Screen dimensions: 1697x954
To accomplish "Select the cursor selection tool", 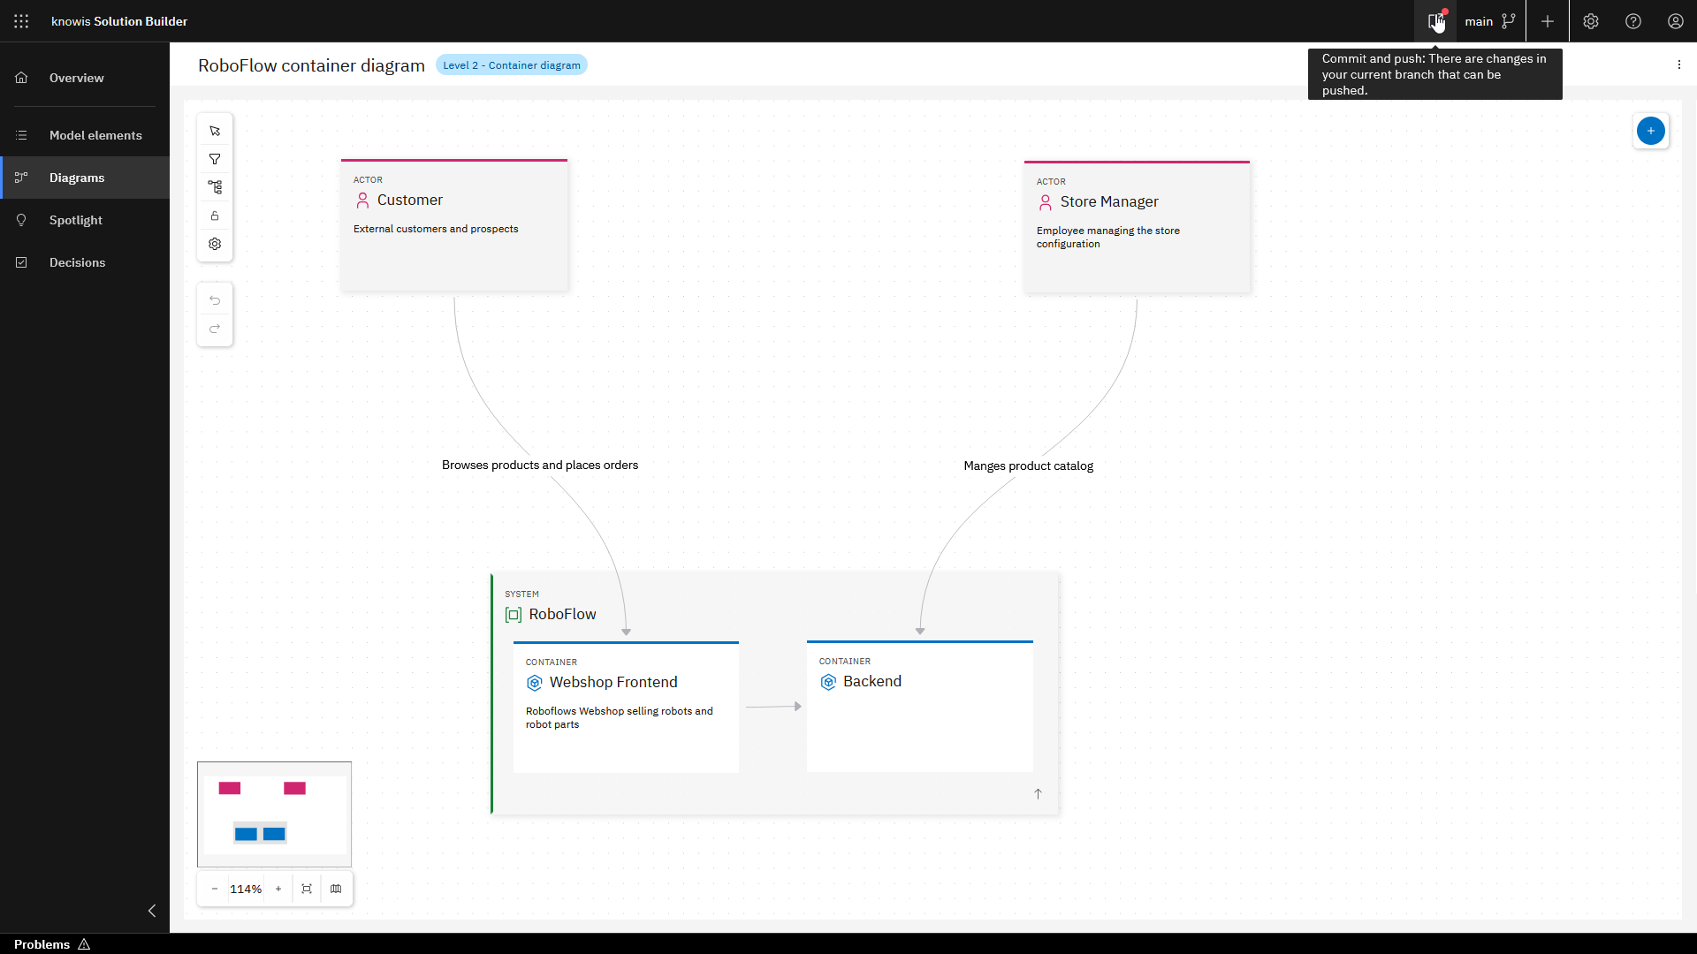I will tap(215, 130).
